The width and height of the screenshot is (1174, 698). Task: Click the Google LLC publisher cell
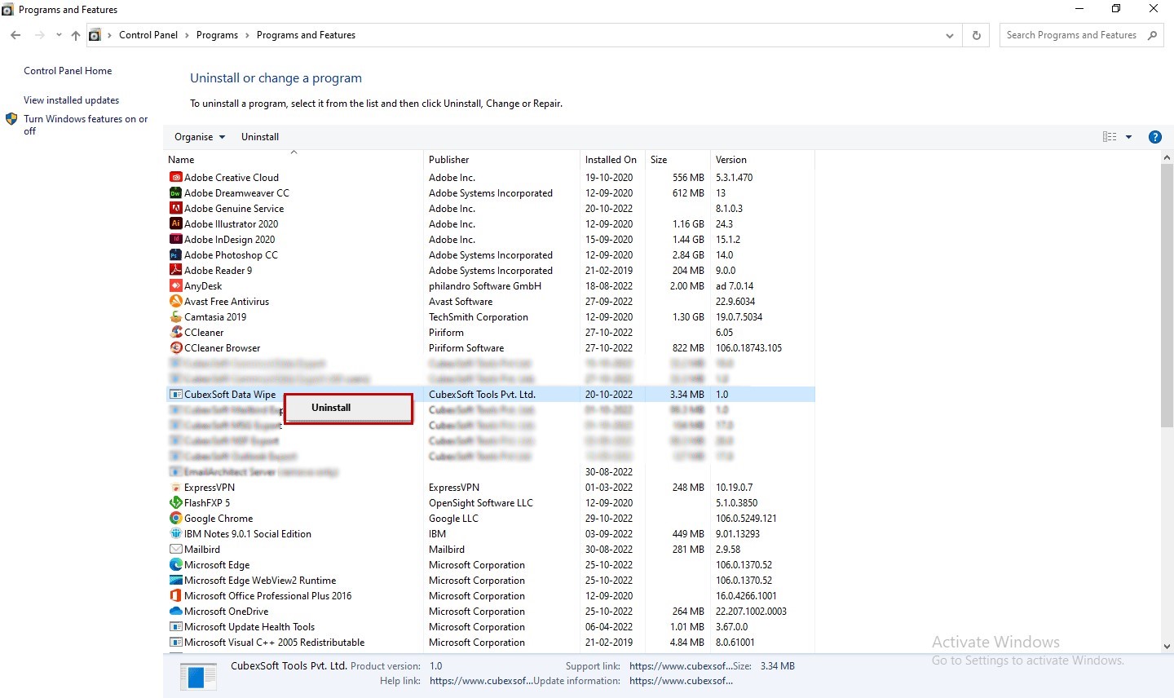point(453,518)
